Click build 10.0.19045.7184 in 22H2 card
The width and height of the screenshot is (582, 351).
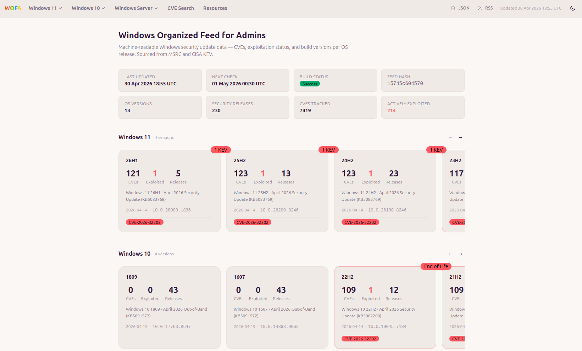387,327
